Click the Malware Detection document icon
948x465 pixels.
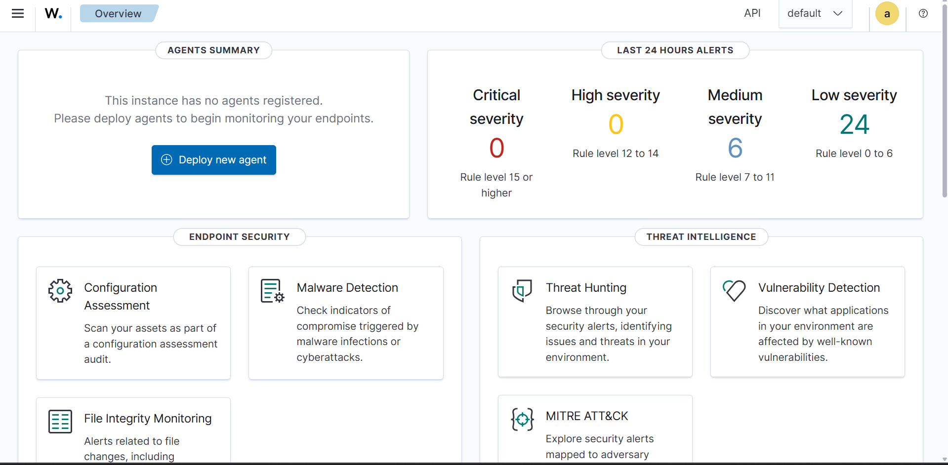pyautogui.click(x=272, y=291)
